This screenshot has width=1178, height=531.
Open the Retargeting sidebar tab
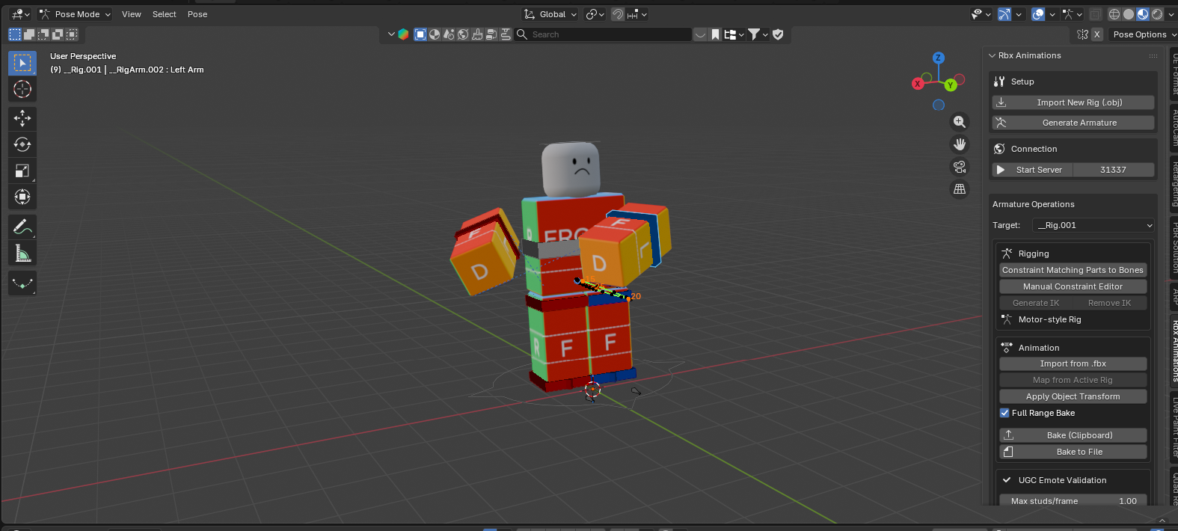click(x=1174, y=184)
